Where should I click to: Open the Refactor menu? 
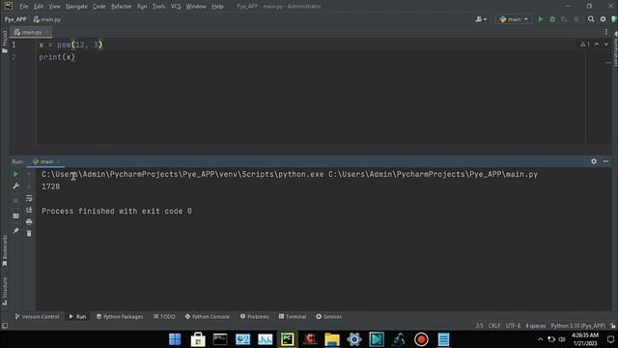tap(121, 7)
